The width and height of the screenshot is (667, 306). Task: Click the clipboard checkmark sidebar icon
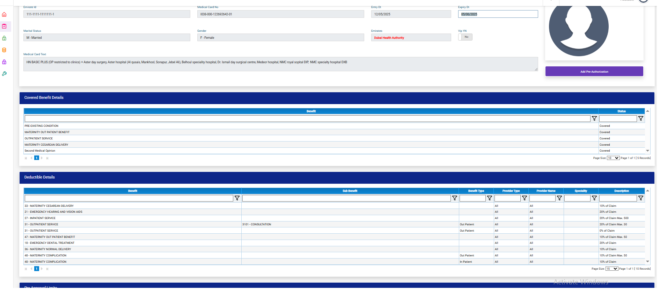pos(4,27)
